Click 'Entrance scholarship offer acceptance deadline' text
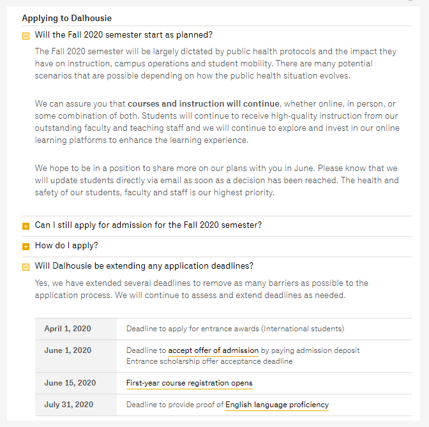The height and width of the screenshot is (427, 429). (x=209, y=361)
